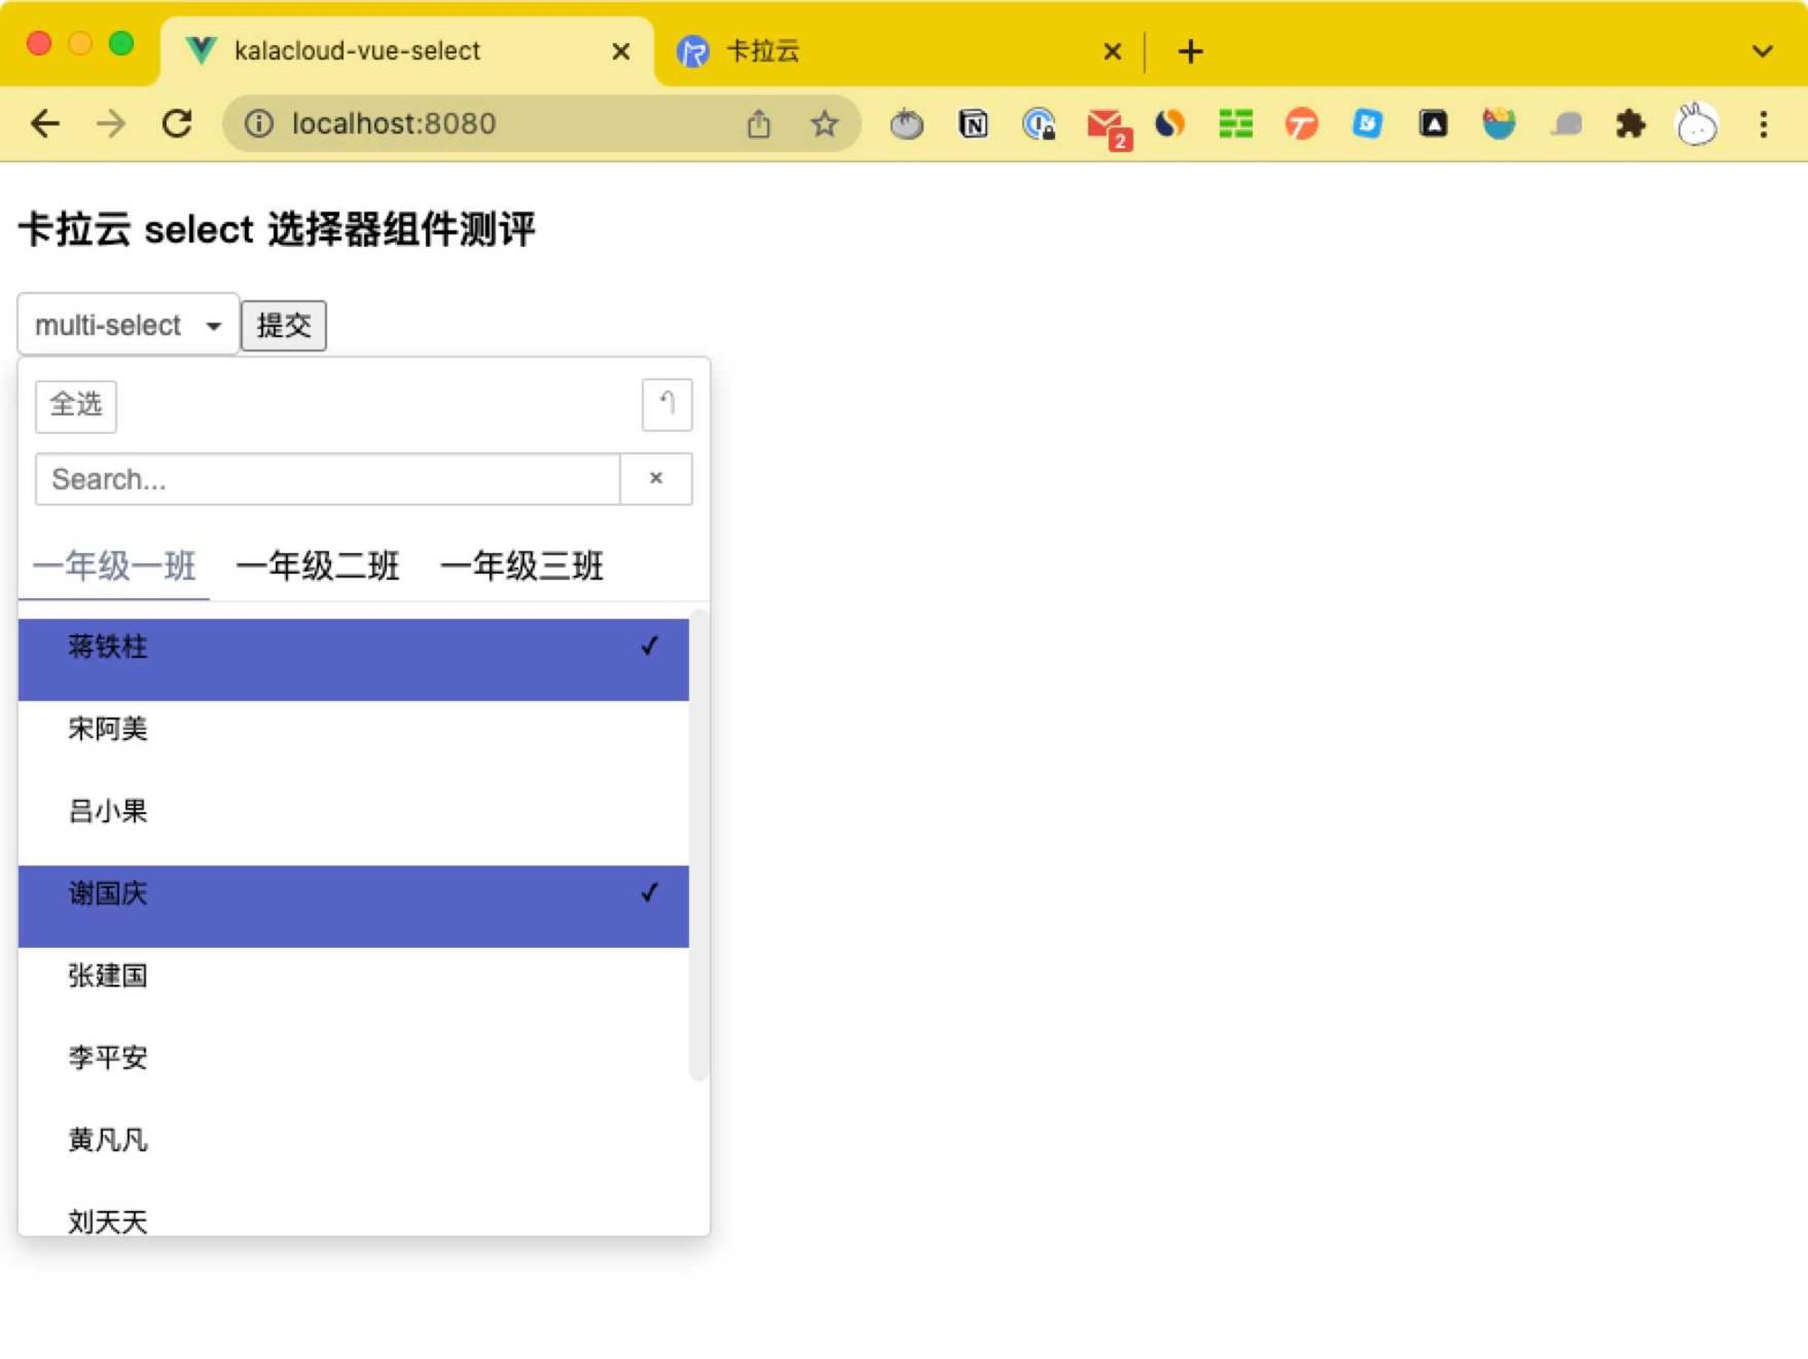Open the tomato extension icon
The width and height of the screenshot is (1808, 1359).
pyautogui.click(x=907, y=124)
